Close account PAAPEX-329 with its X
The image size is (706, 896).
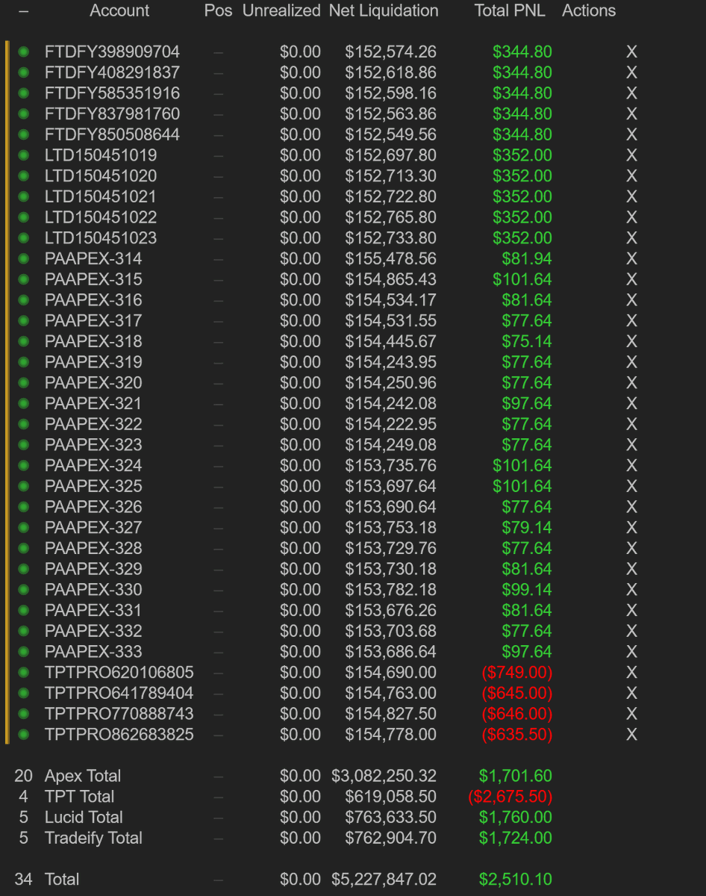[x=631, y=569]
